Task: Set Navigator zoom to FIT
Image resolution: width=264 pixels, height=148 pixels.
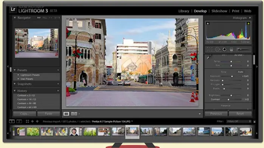Action: 39,18
